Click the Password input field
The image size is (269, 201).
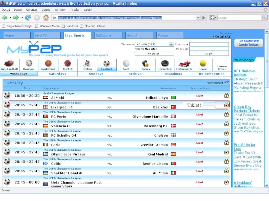(209, 49)
